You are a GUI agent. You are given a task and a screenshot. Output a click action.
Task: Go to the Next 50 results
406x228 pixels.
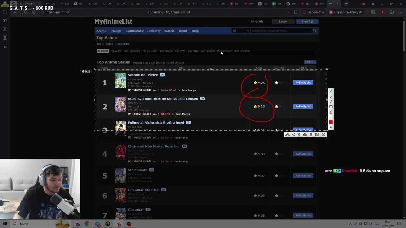310,62
